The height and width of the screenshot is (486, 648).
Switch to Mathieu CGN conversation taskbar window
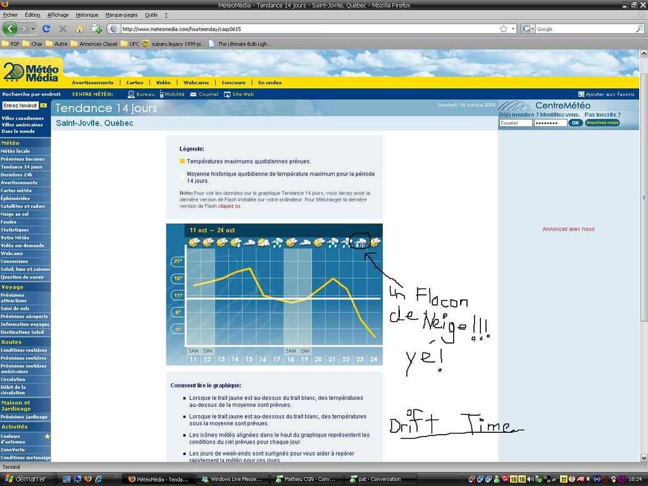tap(307, 479)
